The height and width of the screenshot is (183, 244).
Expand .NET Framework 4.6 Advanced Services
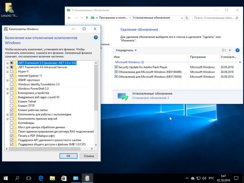(x=7, y=67)
